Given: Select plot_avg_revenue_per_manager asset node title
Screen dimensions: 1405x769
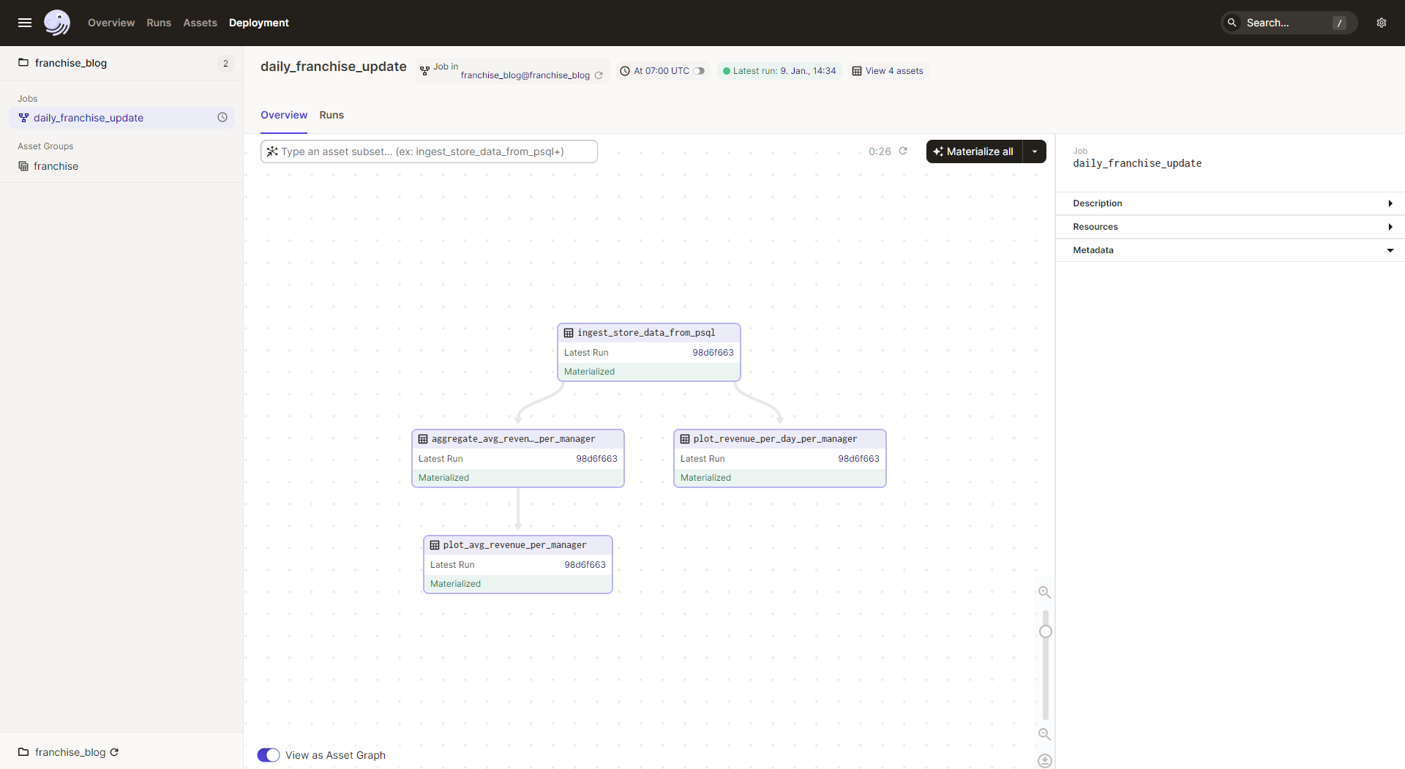Looking at the screenshot, I should [514, 545].
